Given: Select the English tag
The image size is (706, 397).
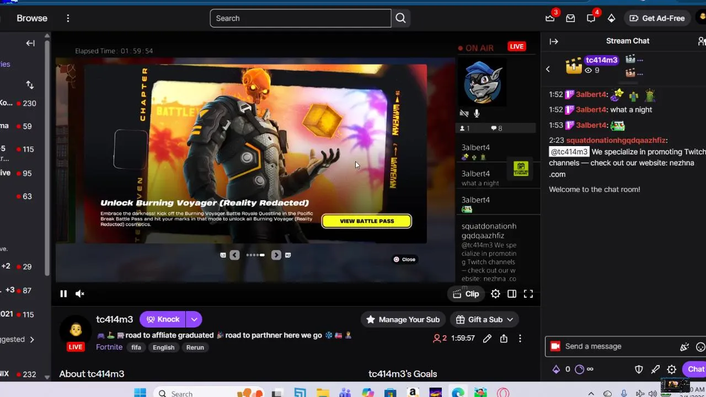Looking at the screenshot, I should (x=163, y=347).
